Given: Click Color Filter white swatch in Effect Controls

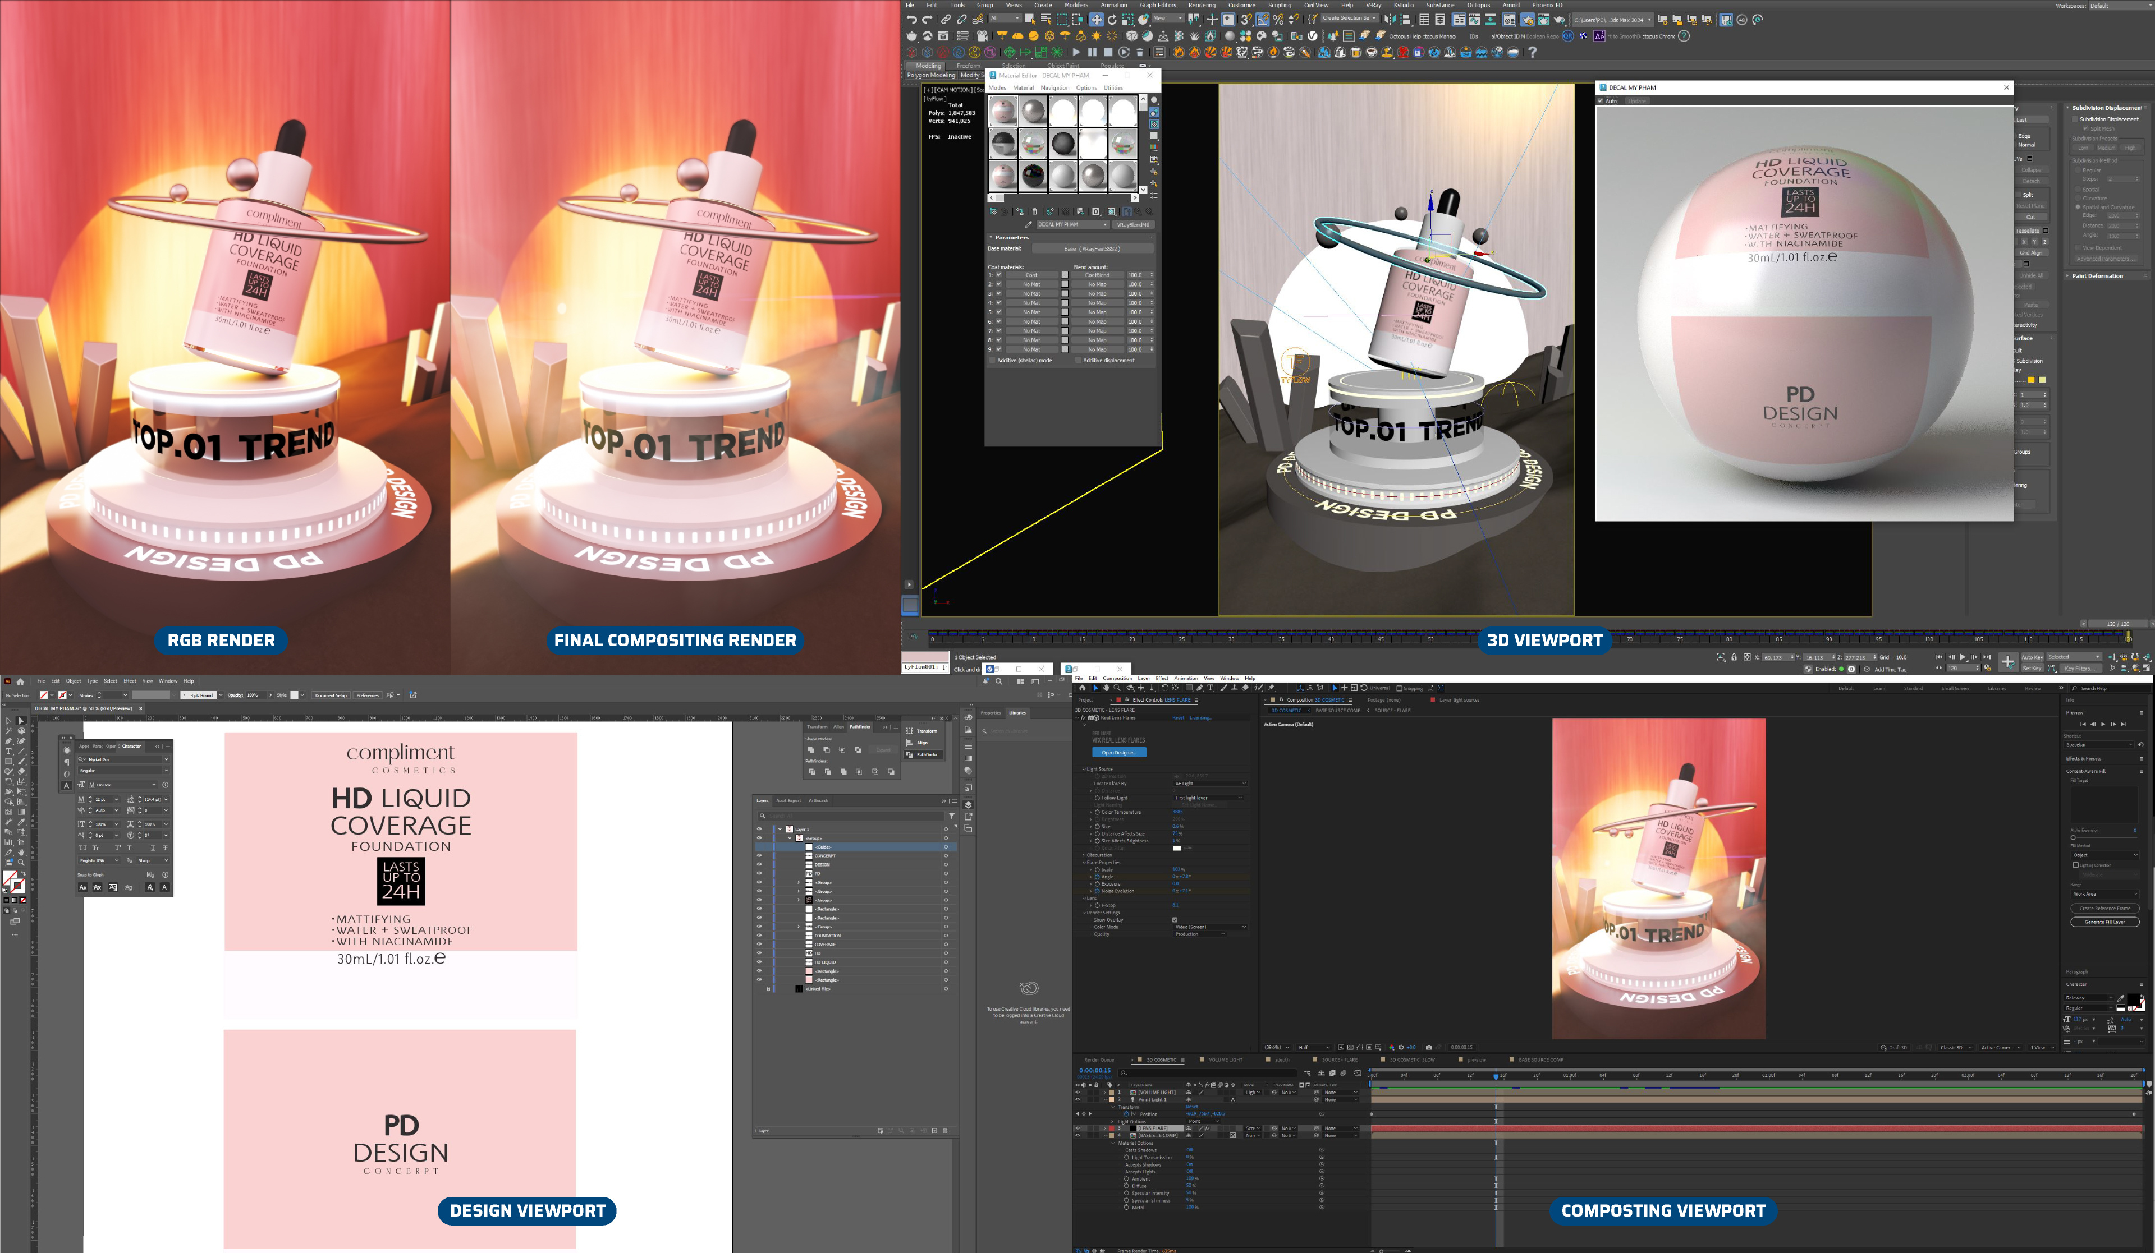Looking at the screenshot, I should [x=1177, y=848].
